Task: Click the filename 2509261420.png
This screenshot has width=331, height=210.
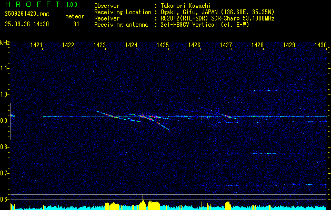Action: (27, 14)
